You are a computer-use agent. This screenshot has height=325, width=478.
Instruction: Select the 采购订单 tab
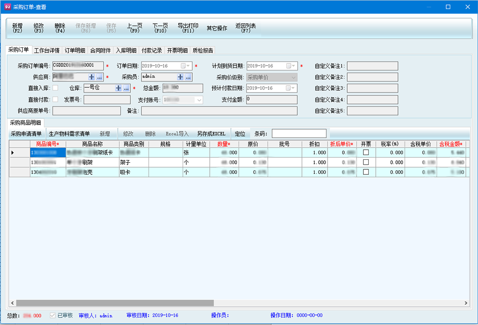point(19,50)
